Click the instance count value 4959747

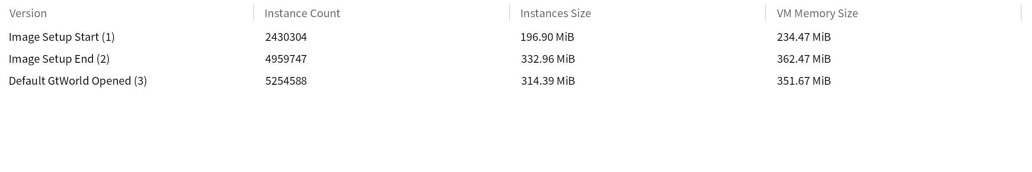[286, 59]
